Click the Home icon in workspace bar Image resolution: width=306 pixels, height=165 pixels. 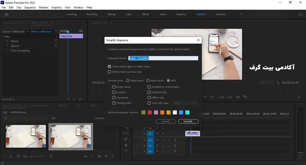click(x=6, y=14)
